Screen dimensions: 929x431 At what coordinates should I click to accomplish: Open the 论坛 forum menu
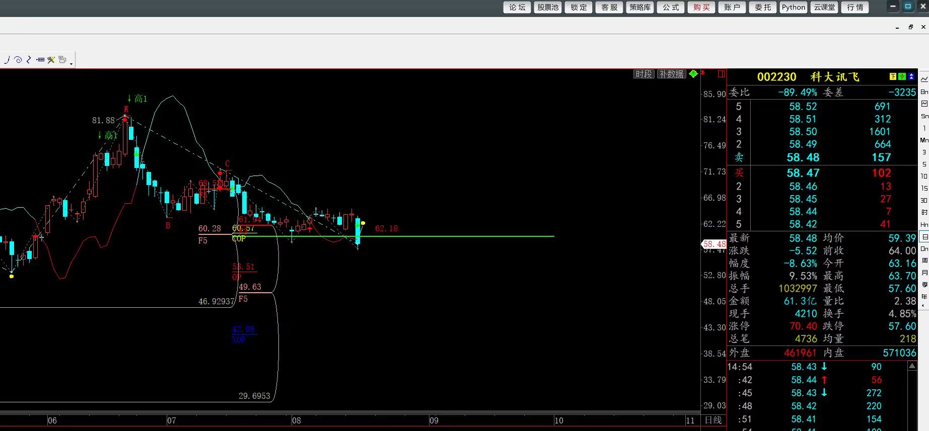(x=517, y=7)
